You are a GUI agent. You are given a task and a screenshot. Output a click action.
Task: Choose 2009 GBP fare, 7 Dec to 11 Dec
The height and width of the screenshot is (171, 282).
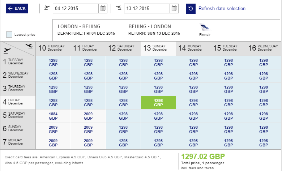pyautogui.click(x=88, y=143)
